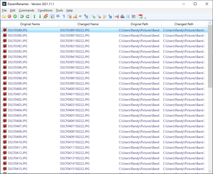Click the blue pilcrow paragraph icon
The width and height of the screenshot is (213, 174).
point(64,16)
